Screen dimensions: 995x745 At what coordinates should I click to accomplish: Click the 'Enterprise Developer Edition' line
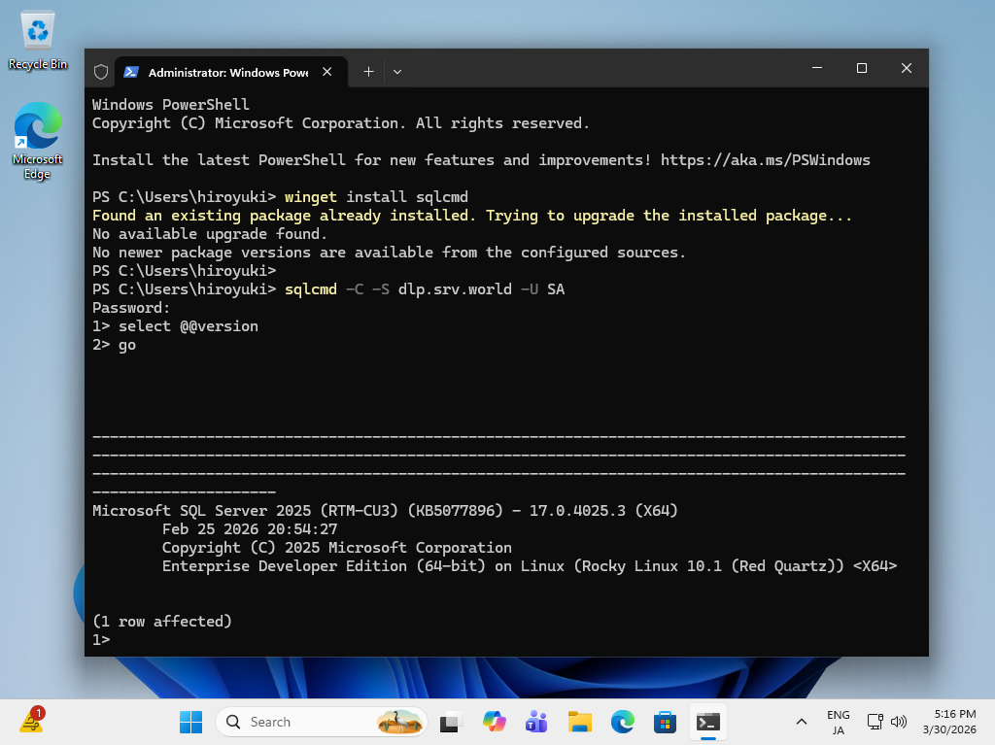(x=530, y=566)
